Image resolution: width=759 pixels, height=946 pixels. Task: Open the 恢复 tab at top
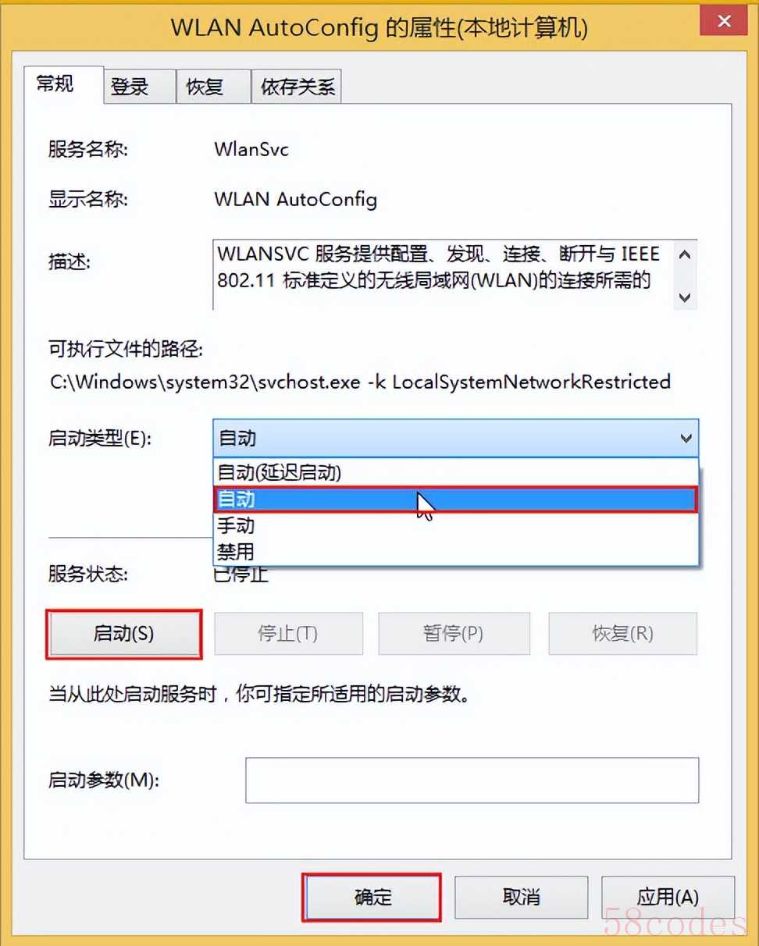[x=213, y=87]
